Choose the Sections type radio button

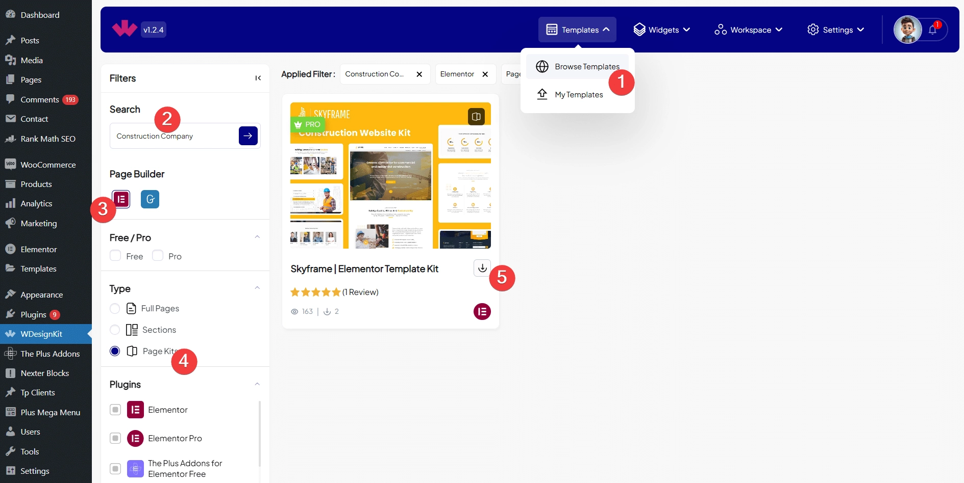click(115, 330)
